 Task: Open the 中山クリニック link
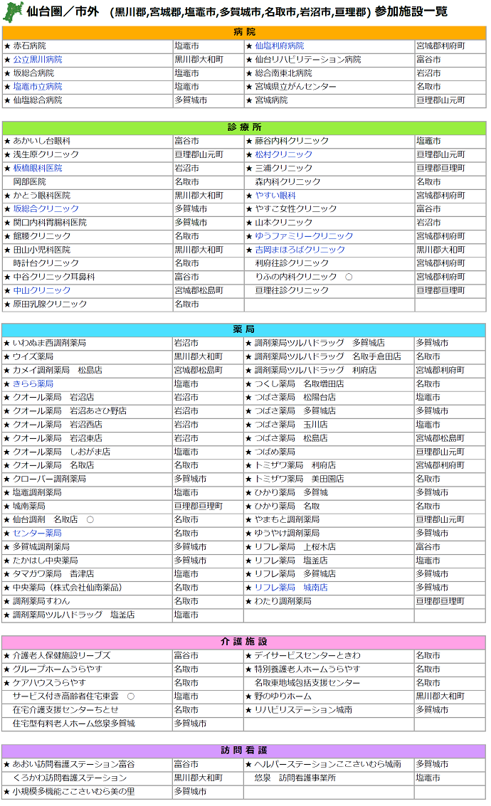point(42,290)
